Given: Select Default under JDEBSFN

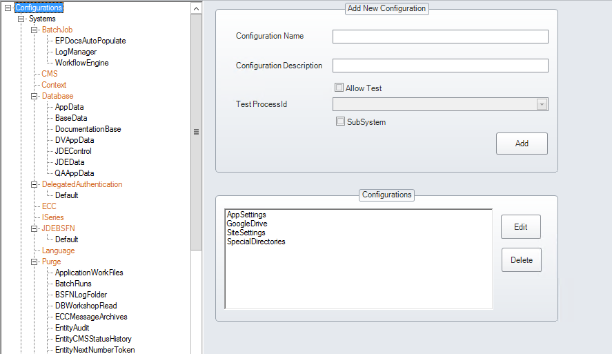Looking at the screenshot, I should click(x=66, y=239).
